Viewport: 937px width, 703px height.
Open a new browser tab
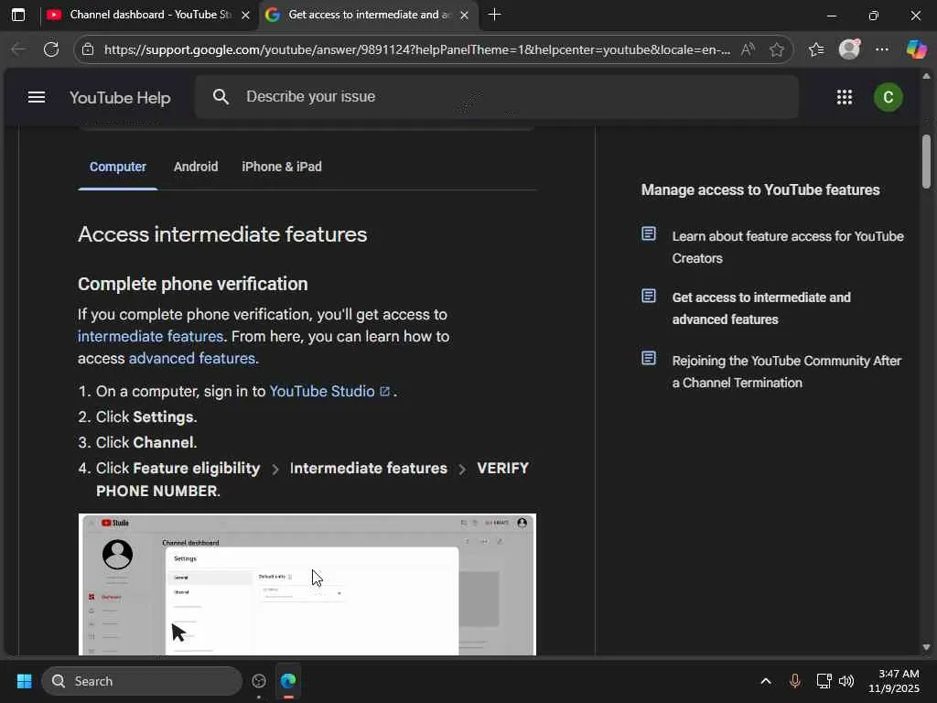pos(494,15)
